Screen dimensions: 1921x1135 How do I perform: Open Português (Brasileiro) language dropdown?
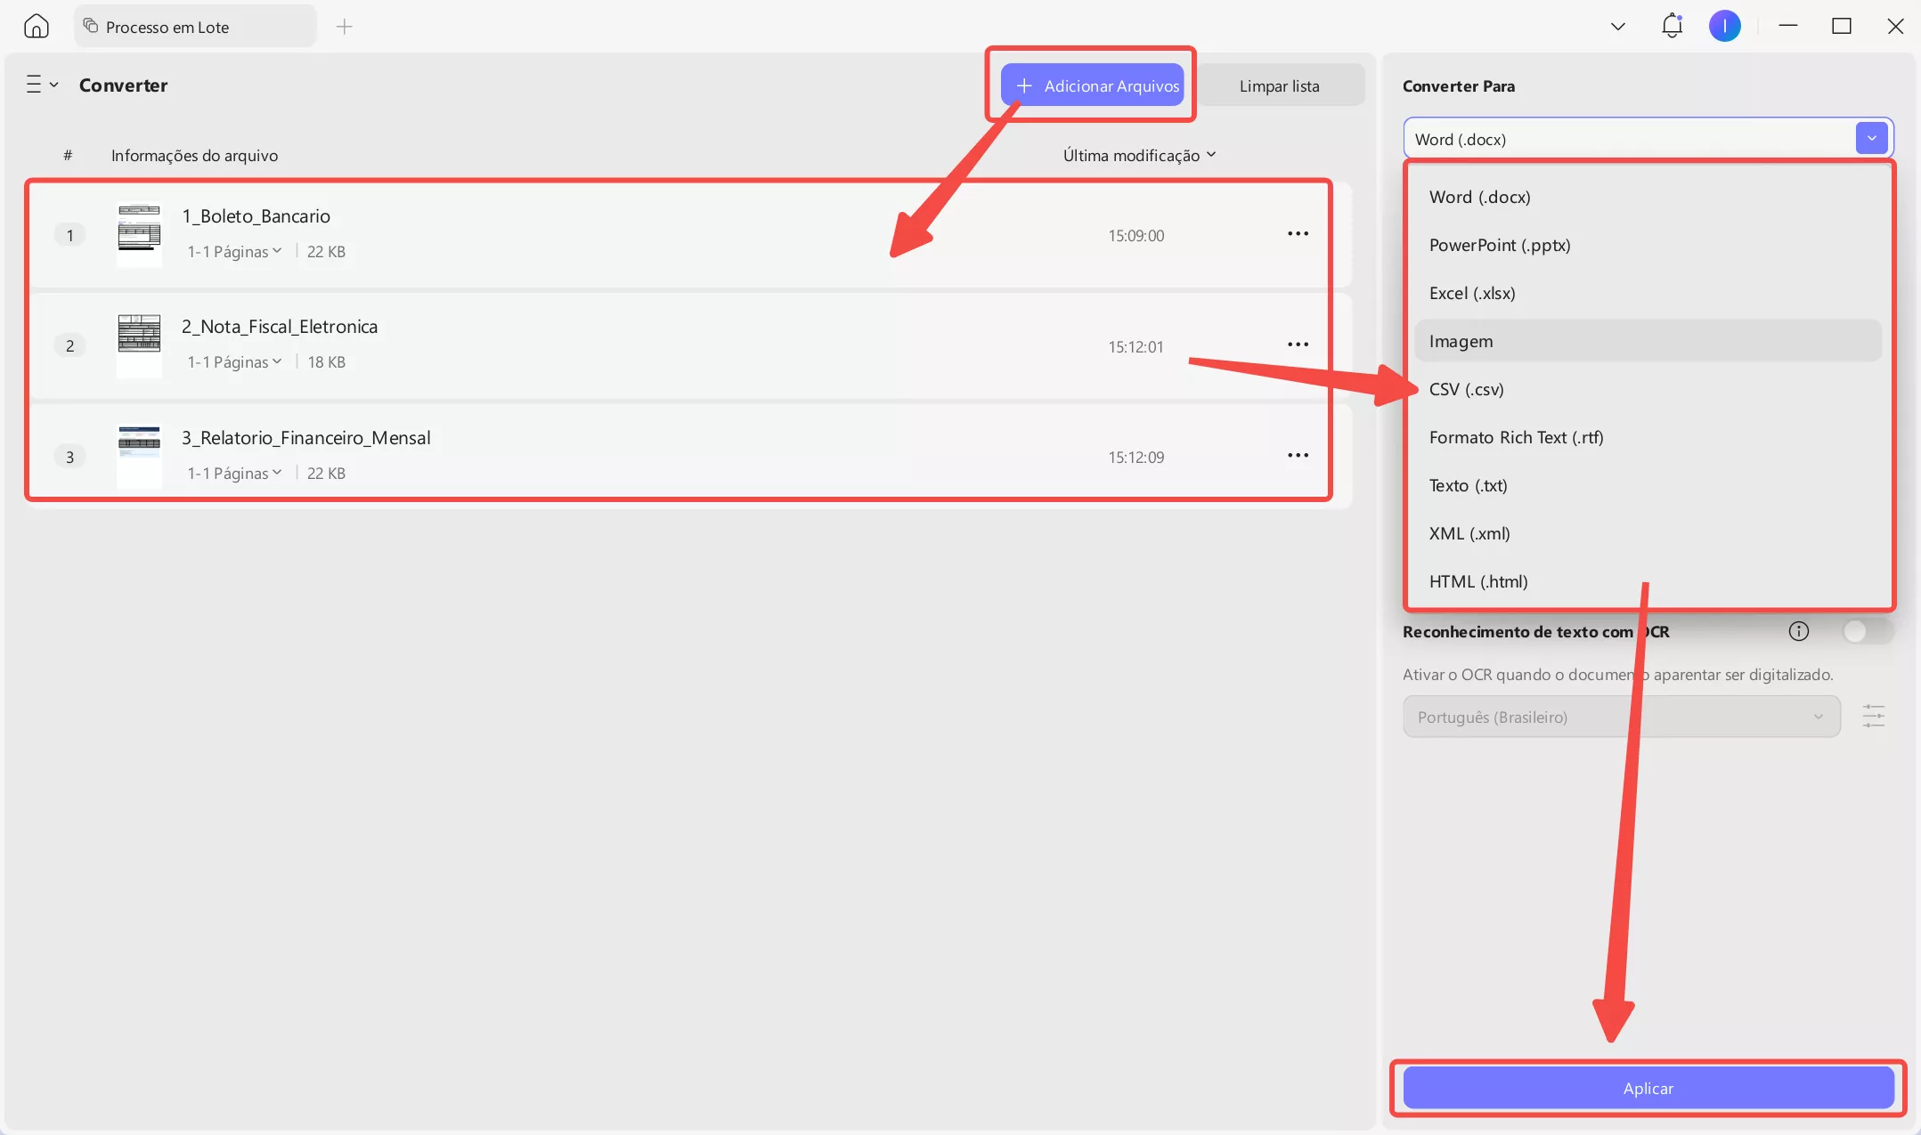point(1621,717)
